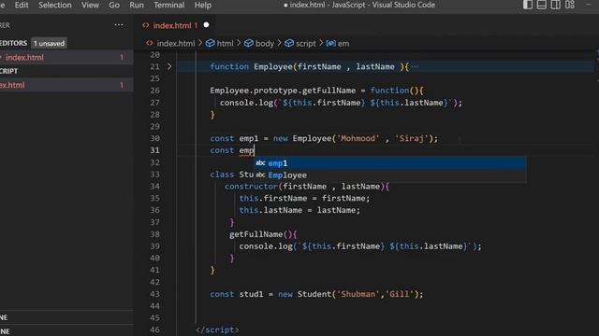The width and height of the screenshot is (599, 336).
Task: Choose Employee autocomplete suggestion
Action: pos(390,175)
